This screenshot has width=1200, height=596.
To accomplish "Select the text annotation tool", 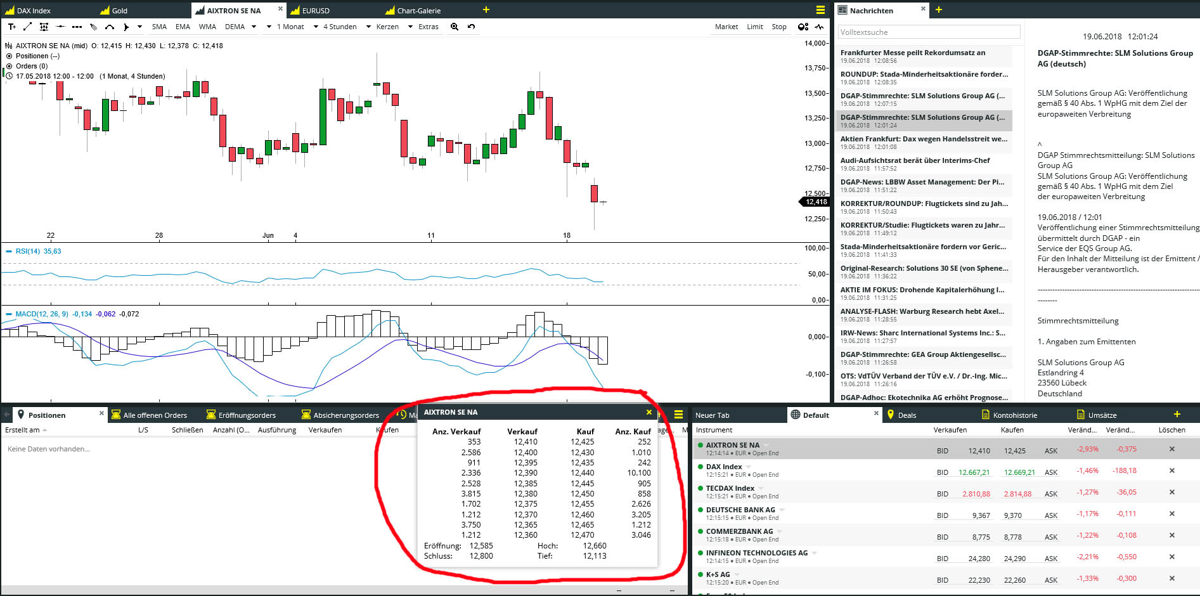I will [12, 27].
